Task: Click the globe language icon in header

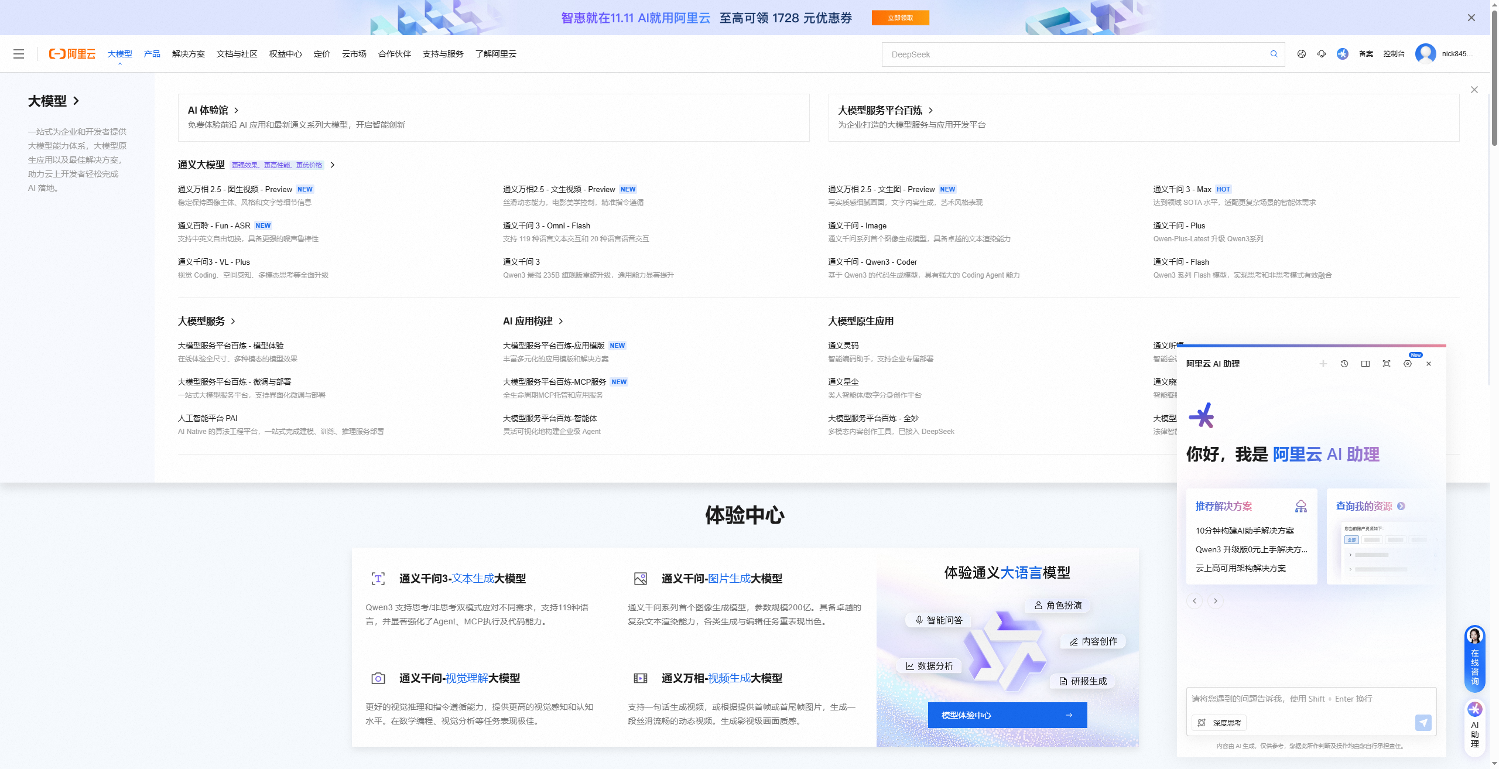Action: (1301, 54)
